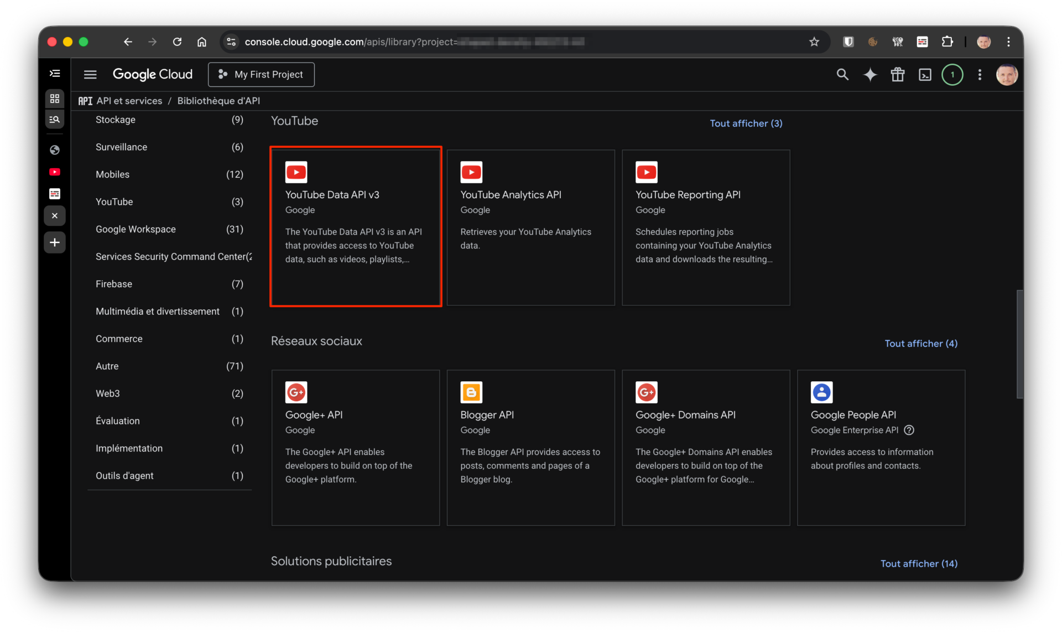
Task: Filter by Mobiles category
Action: coord(169,174)
